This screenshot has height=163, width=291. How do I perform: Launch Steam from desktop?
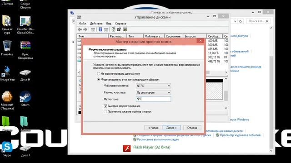(x=25, y=99)
